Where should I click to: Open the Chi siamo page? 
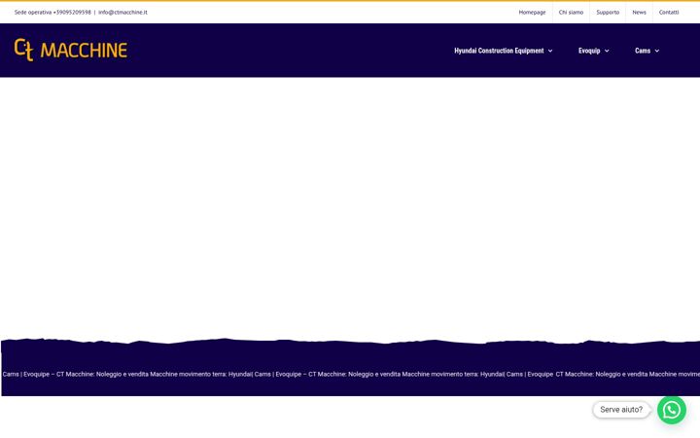(x=571, y=12)
